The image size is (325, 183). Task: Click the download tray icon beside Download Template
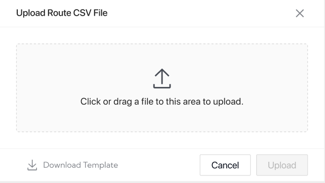click(x=32, y=165)
